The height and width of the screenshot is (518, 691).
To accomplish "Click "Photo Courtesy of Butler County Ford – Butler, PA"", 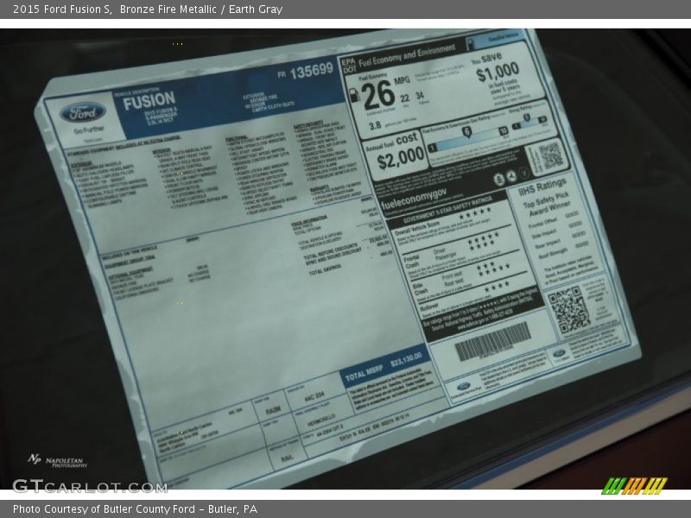I will [135, 509].
